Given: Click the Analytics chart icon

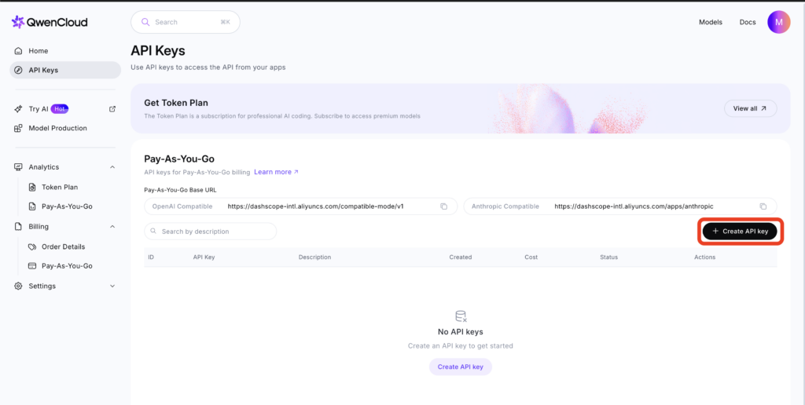Looking at the screenshot, I should coord(19,167).
